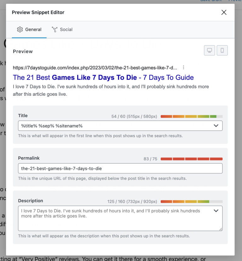Click the Permalink slug input field
Screen dimensions: 242x261
coord(120,168)
